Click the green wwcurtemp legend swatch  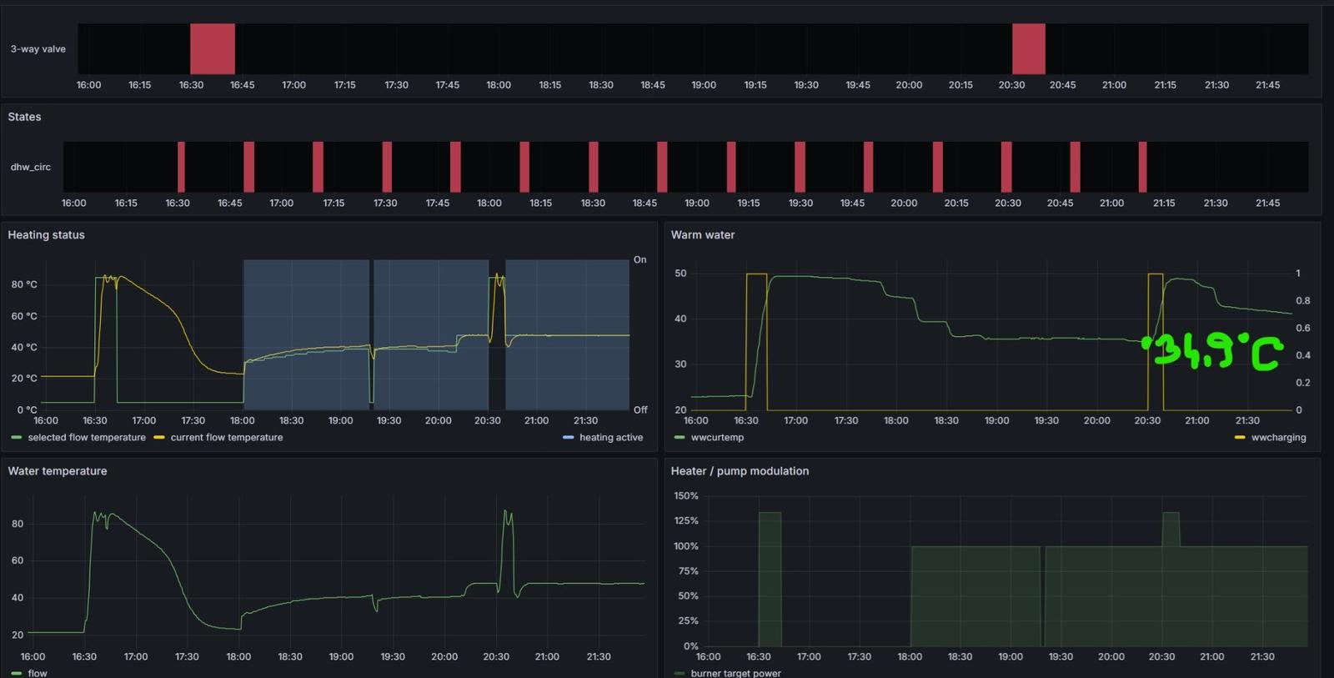point(680,438)
